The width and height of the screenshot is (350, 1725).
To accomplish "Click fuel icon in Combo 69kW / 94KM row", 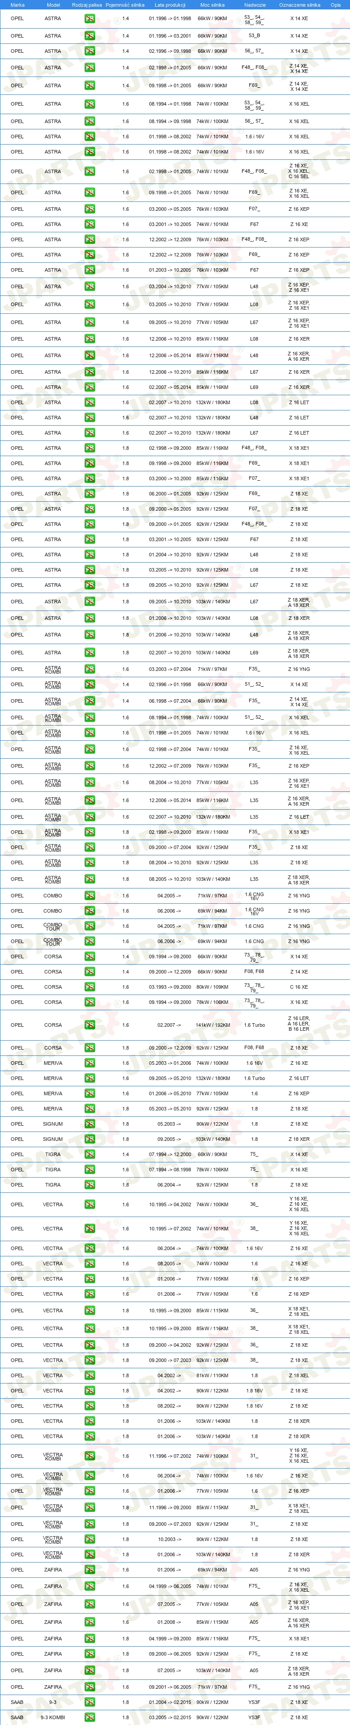I will 90,911.
